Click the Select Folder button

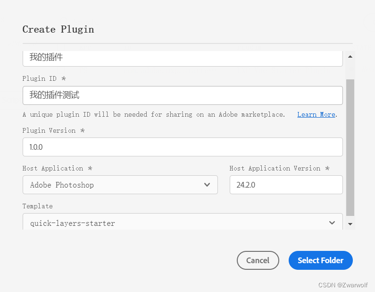[x=320, y=260]
